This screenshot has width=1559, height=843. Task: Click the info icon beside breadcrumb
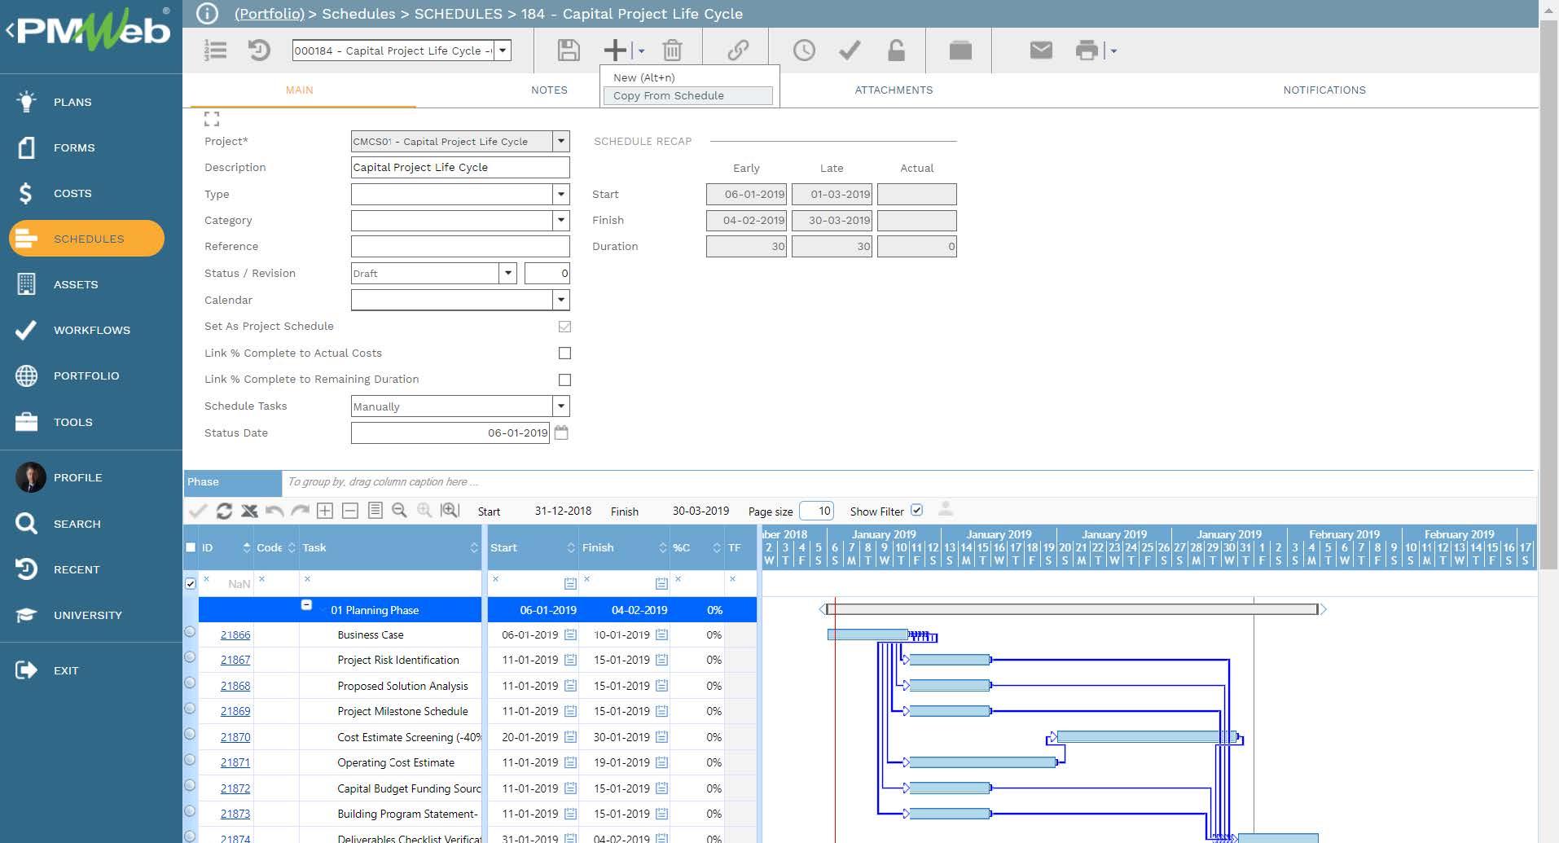coord(208,14)
